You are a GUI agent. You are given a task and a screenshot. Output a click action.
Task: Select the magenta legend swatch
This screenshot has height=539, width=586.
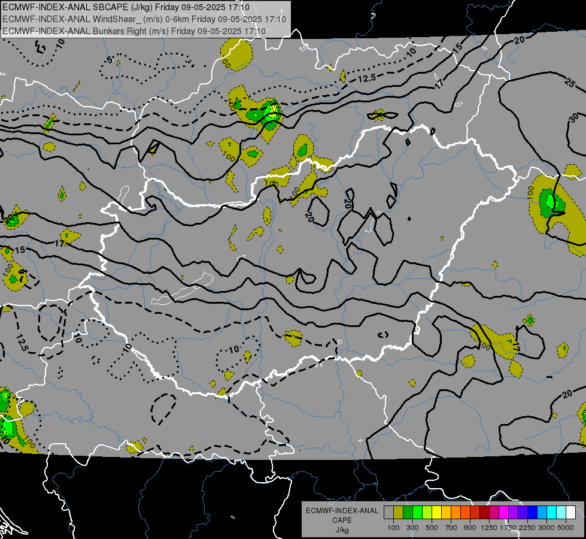tap(504, 513)
